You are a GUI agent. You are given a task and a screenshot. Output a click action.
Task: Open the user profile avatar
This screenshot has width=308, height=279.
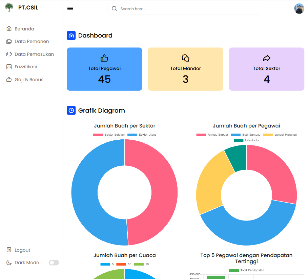coord(299,9)
